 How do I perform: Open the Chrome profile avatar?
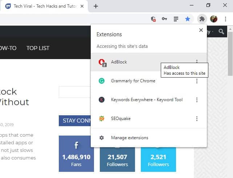(x=214, y=19)
